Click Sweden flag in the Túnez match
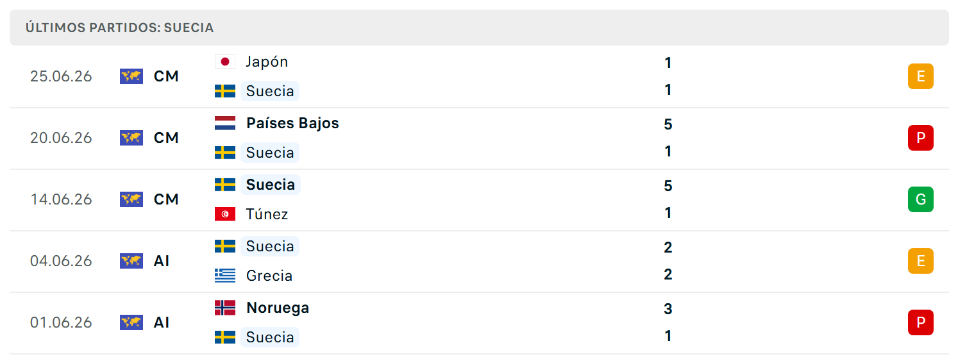Image resolution: width=958 pixels, height=359 pixels. tap(225, 185)
